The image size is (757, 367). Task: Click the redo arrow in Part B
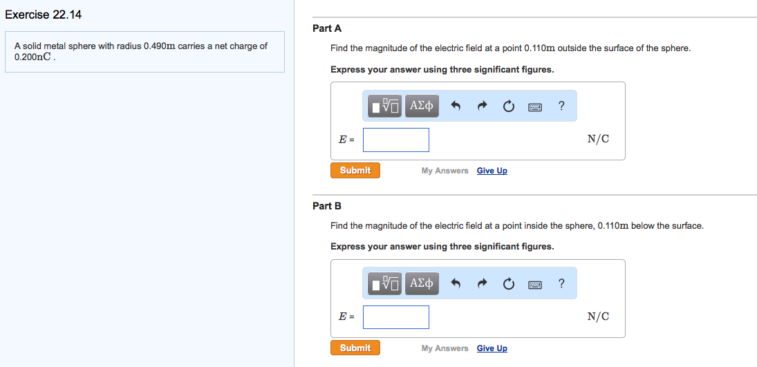483,283
